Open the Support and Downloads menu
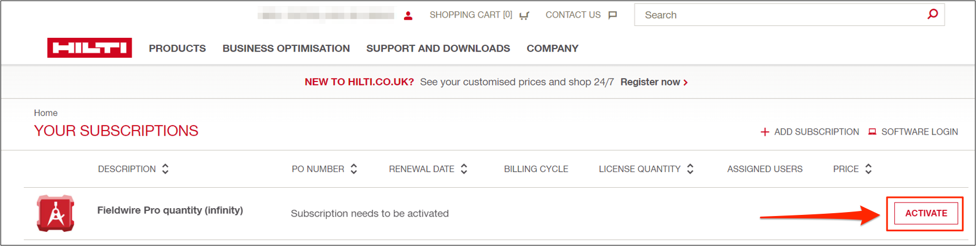Screen dimensions: 976x246 coord(438,49)
